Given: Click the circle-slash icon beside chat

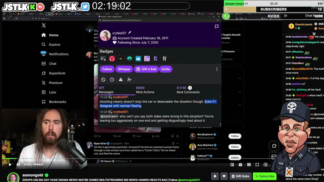Looking at the screenshot, I should [x=274, y=146].
